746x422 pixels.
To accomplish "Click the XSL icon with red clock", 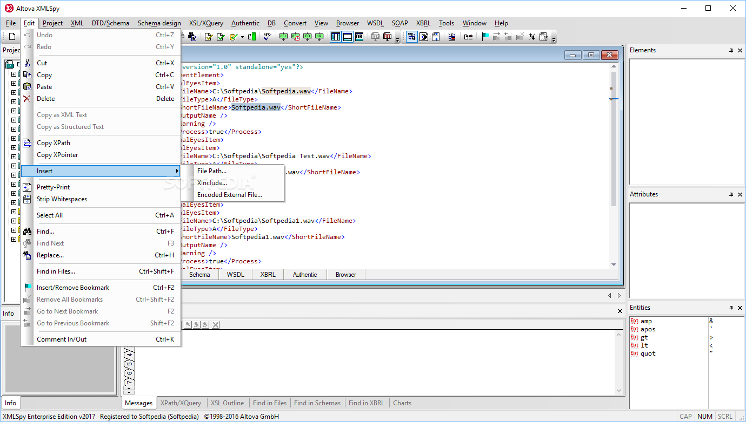I will 296,37.
